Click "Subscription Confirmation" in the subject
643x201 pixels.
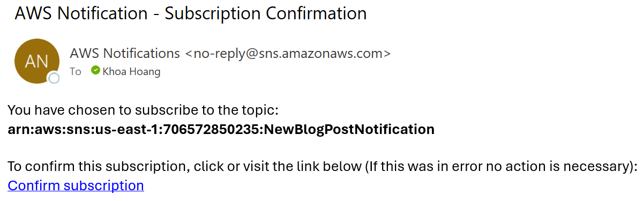click(x=266, y=13)
